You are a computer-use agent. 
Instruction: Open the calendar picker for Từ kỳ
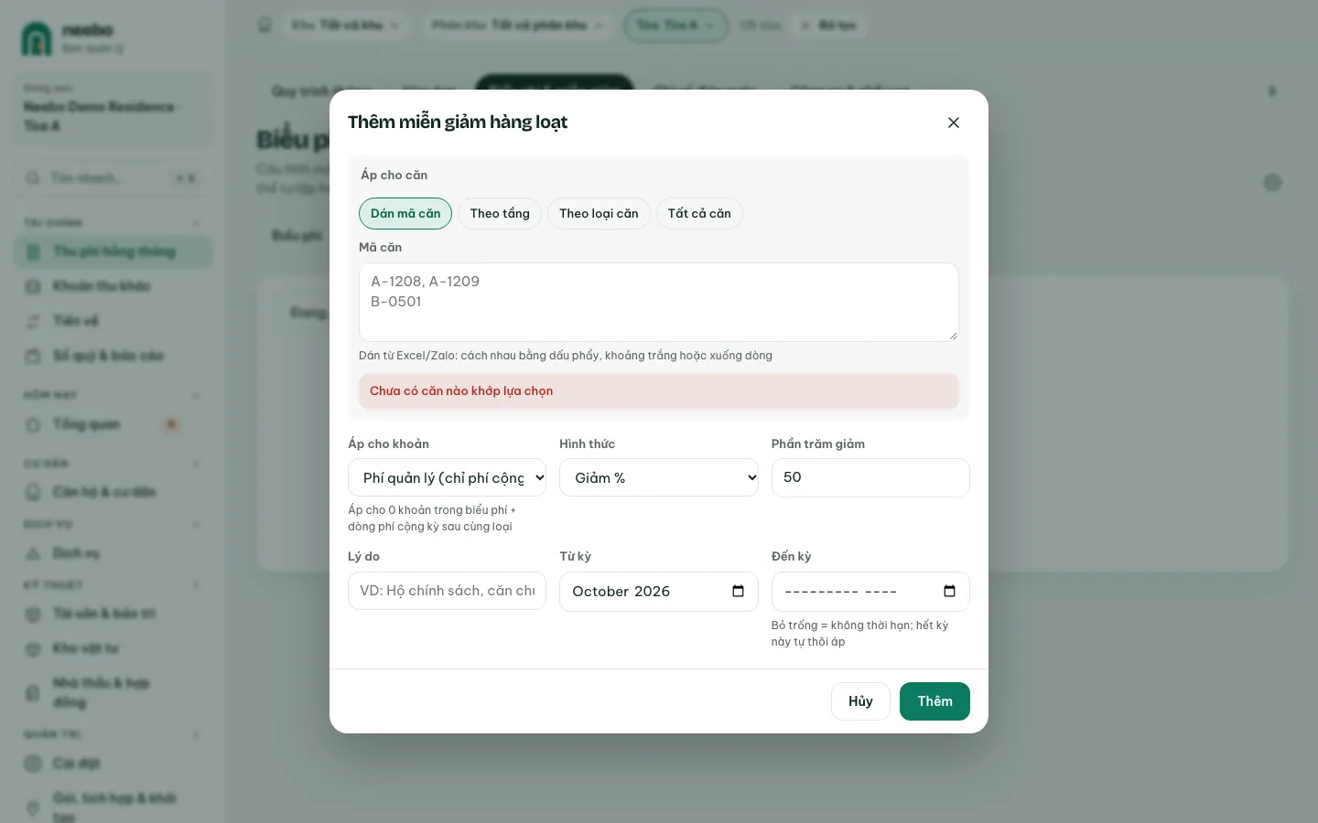tap(738, 591)
